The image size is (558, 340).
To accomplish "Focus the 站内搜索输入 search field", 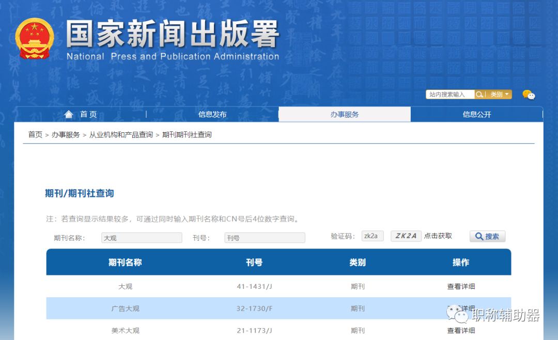I will point(450,95).
